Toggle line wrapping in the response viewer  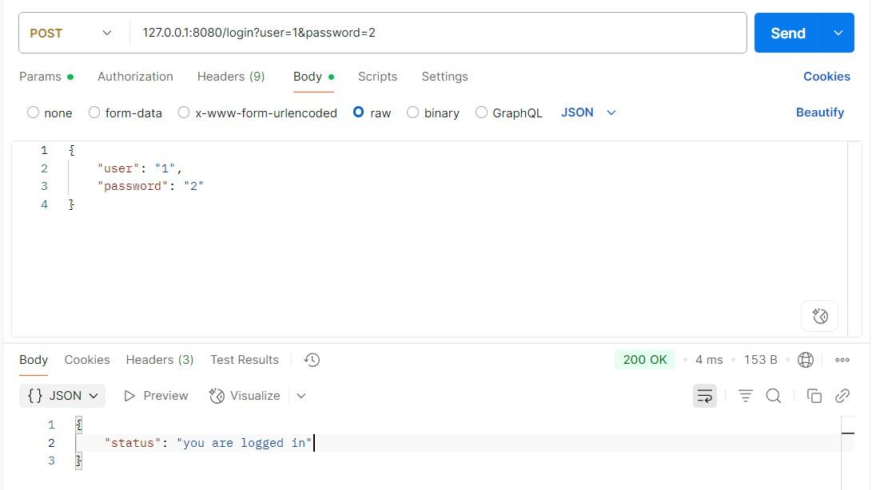pyautogui.click(x=704, y=395)
